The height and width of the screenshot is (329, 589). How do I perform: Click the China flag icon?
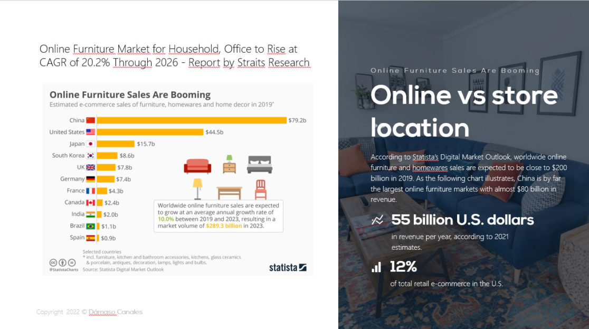[x=90, y=120]
